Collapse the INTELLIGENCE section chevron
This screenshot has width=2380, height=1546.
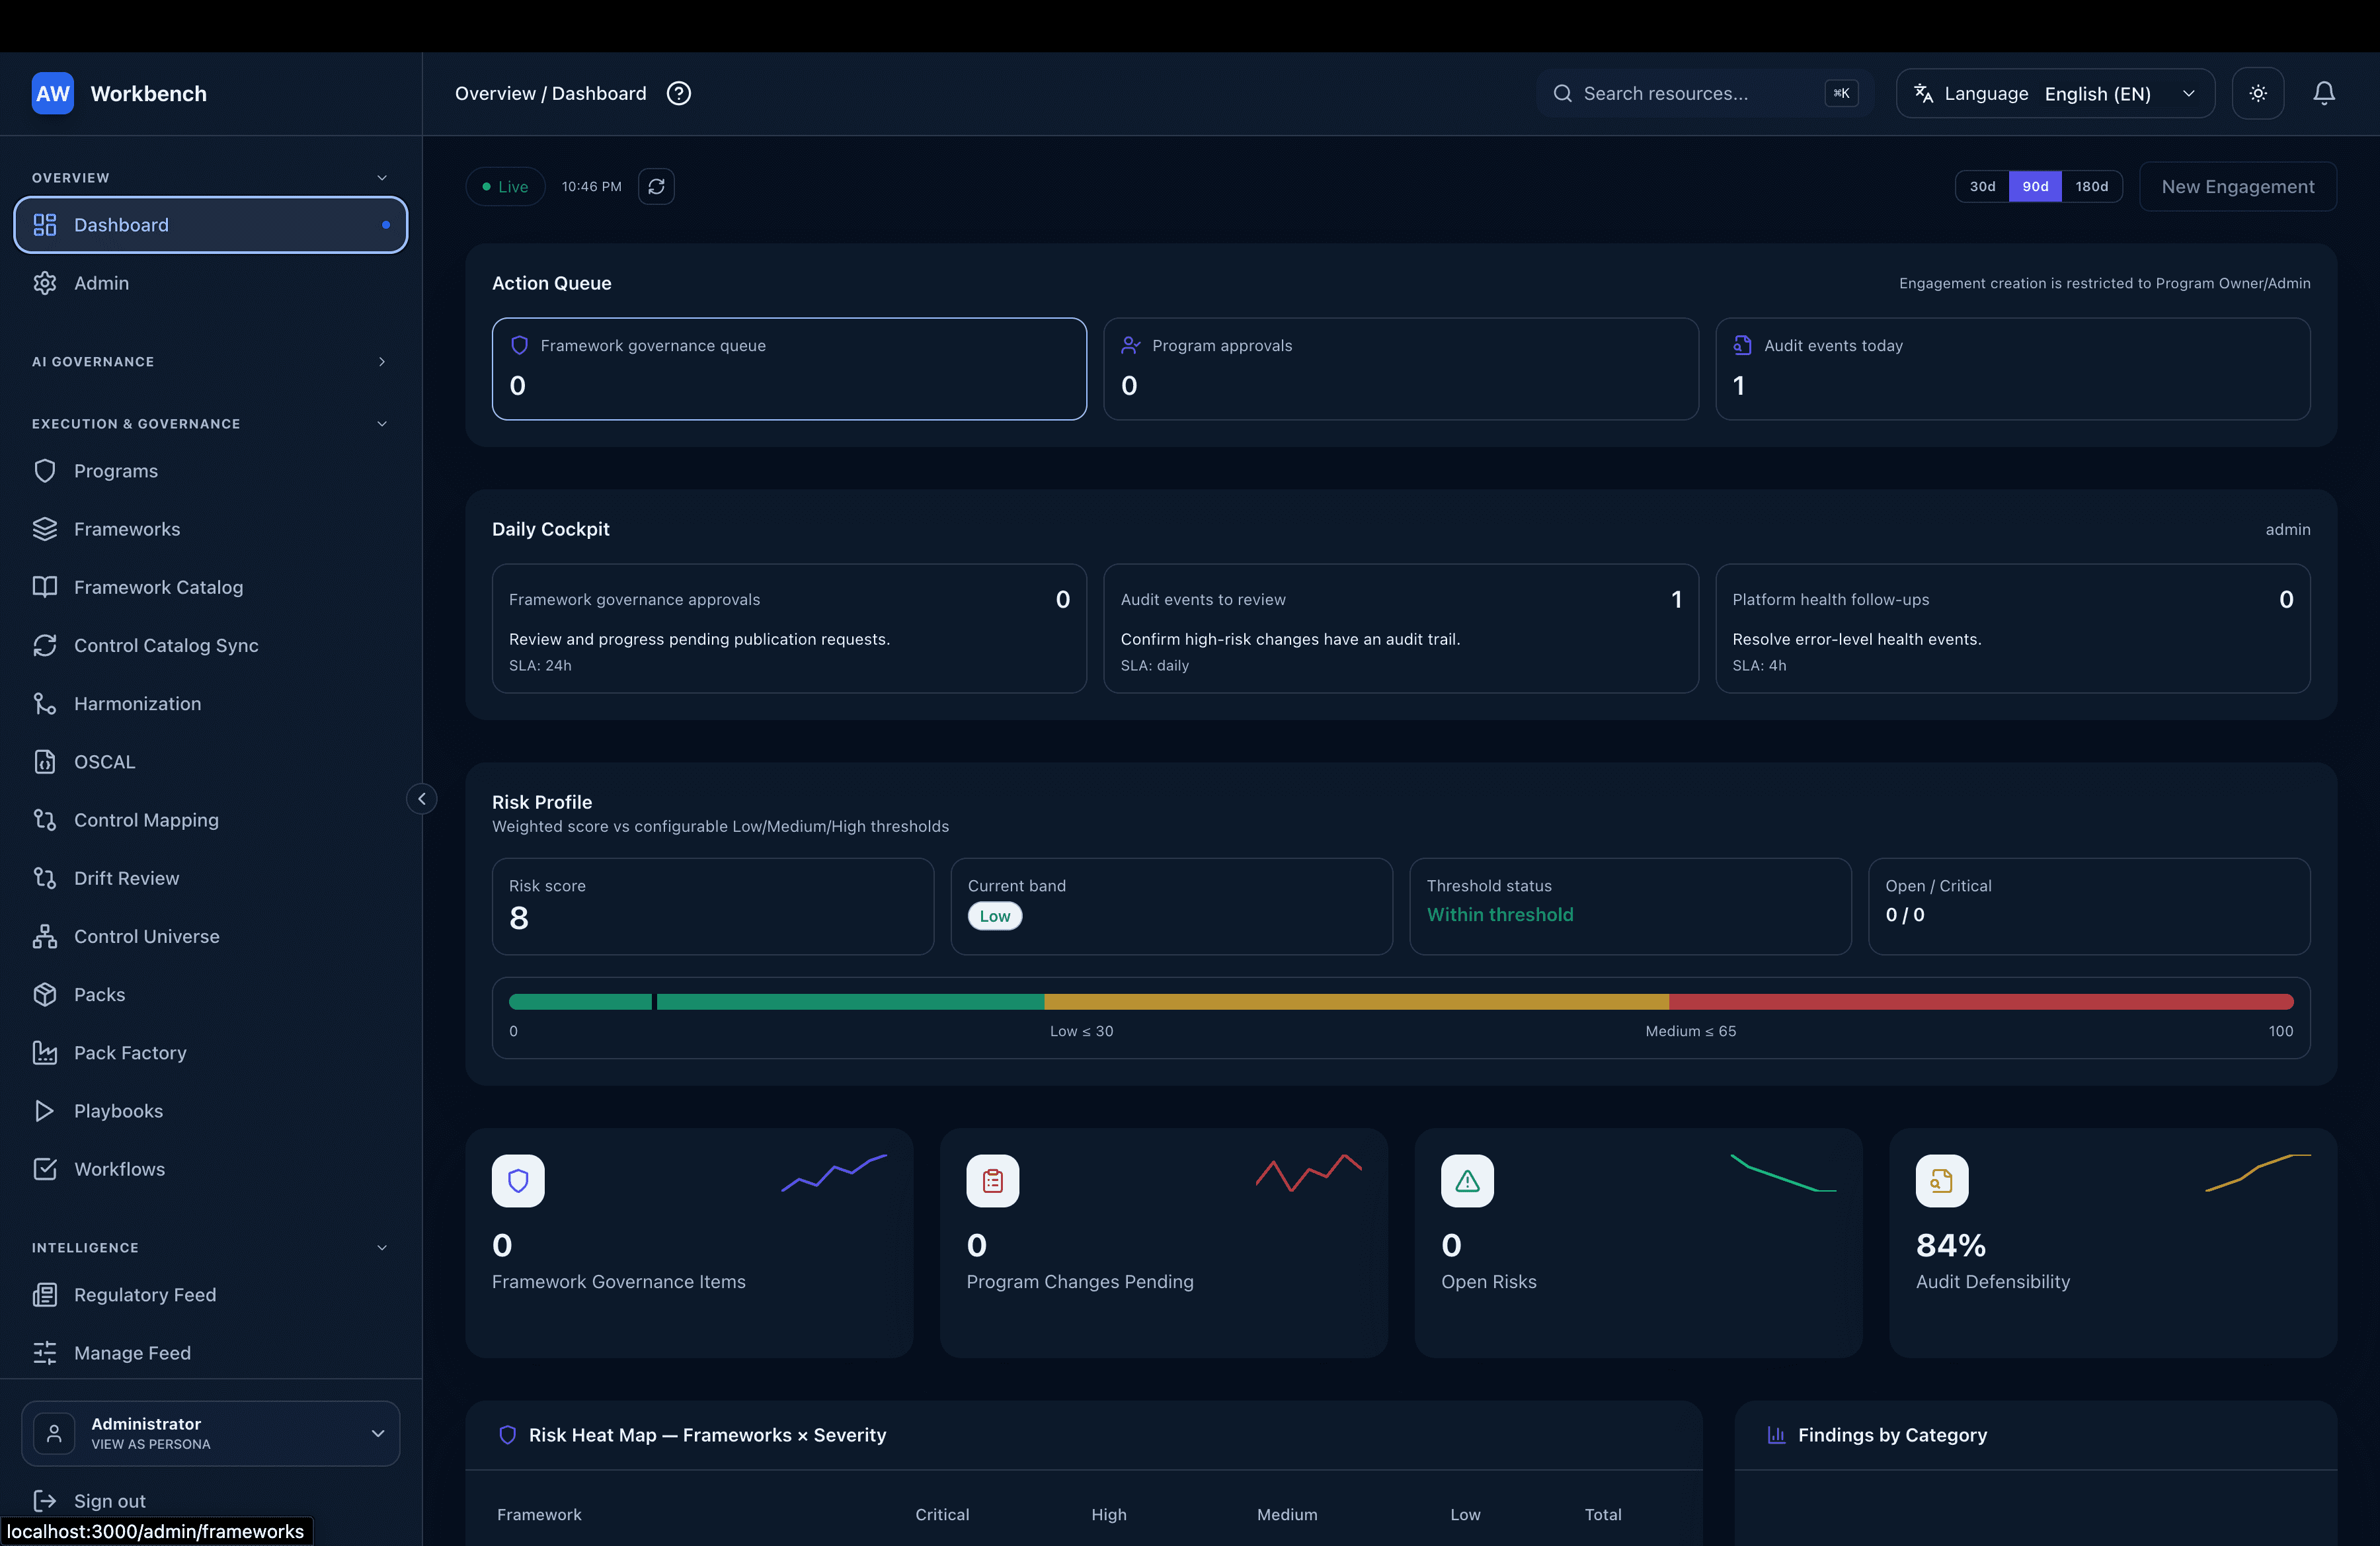(382, 1248)
